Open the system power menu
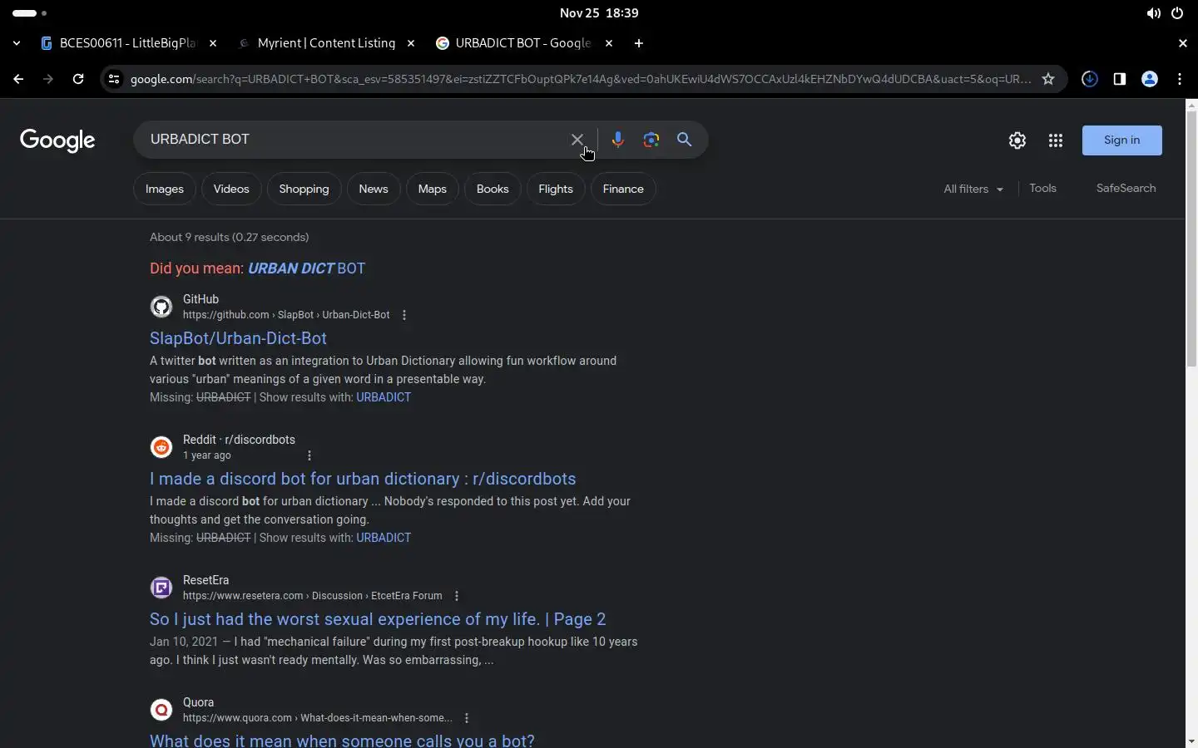This screenshot has height=748, width=1198. [1177, 13]
